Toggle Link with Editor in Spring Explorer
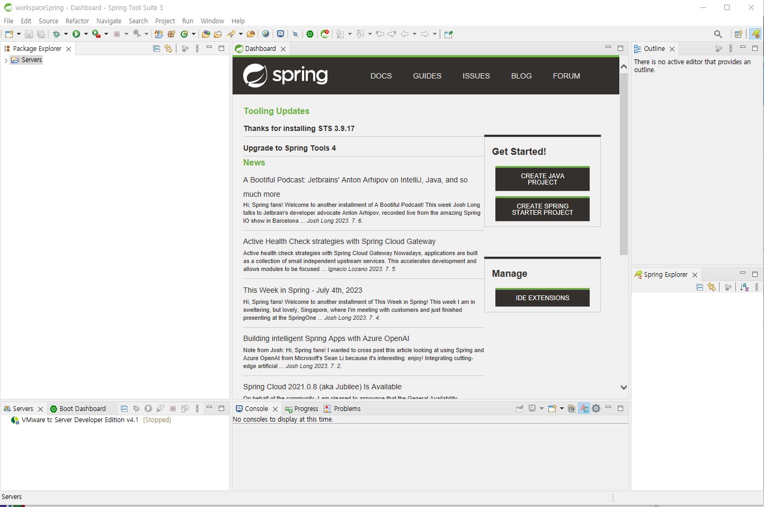764x507 pixels. pos(712,287)
